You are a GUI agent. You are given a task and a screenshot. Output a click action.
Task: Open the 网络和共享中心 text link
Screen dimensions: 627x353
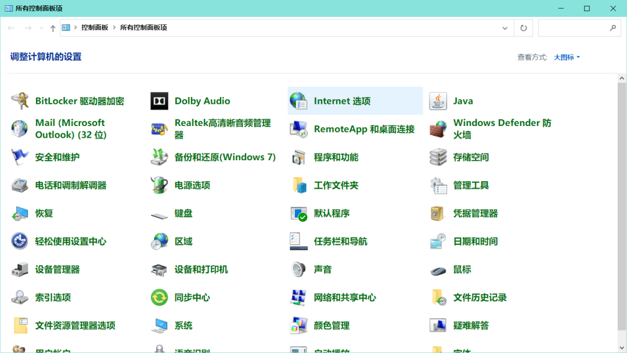tap(345, 297)
